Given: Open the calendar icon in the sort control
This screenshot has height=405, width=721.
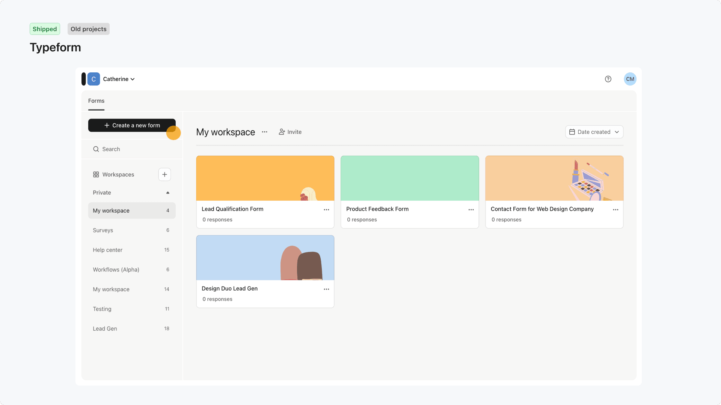Looking at the screenshot, I should click(x=572, y=132).
